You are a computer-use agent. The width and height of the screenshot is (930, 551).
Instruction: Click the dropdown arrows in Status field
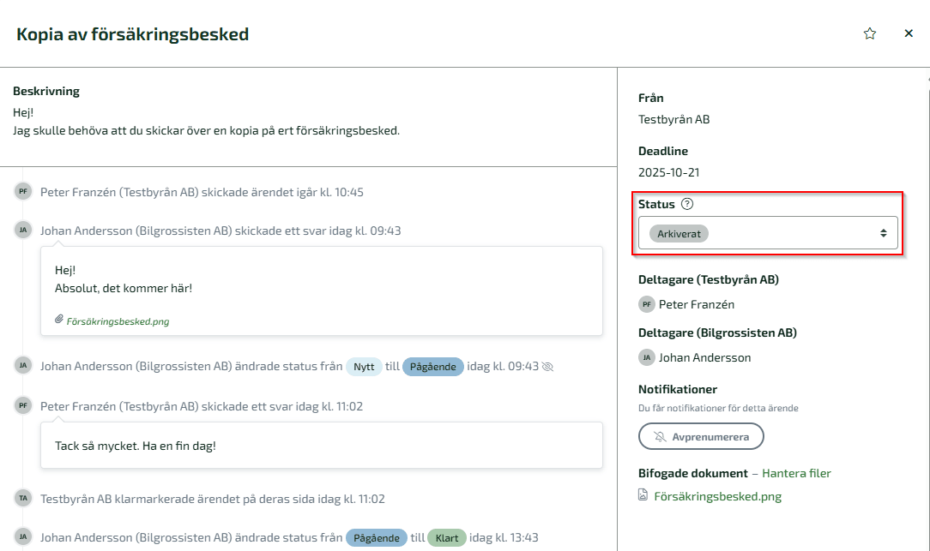pos(883,233)
